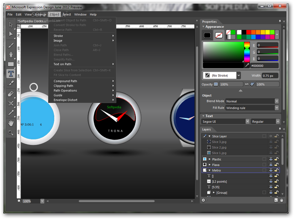
Task: Open the Path Operations submenu
Action: 82,90
